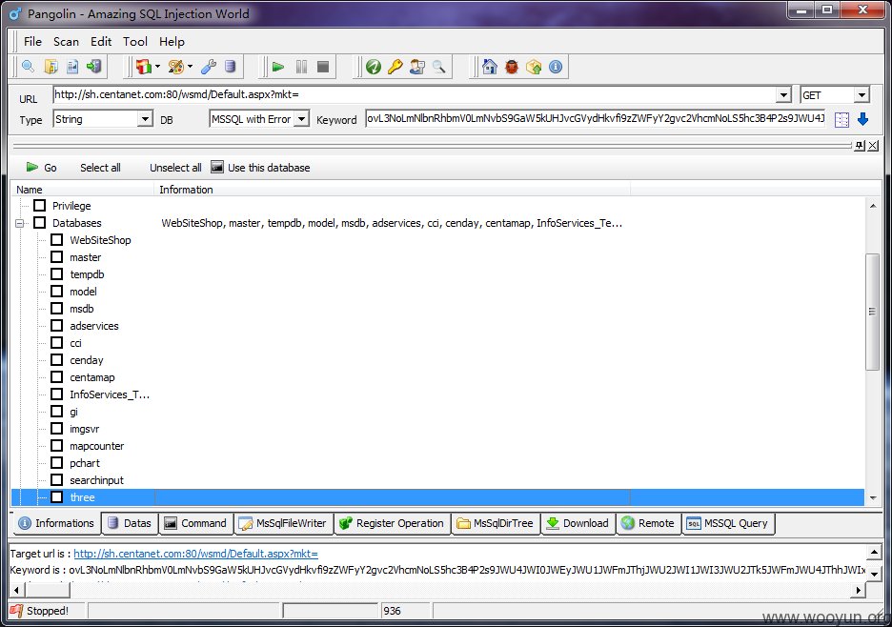Click the target URL link in log
Viewport: 892px width, 627px height.
[195, 553]
